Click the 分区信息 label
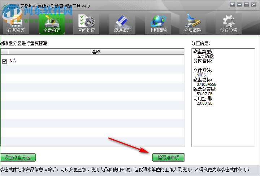The width and height of the screenshot is (260, 176). (x=201, y=44)
